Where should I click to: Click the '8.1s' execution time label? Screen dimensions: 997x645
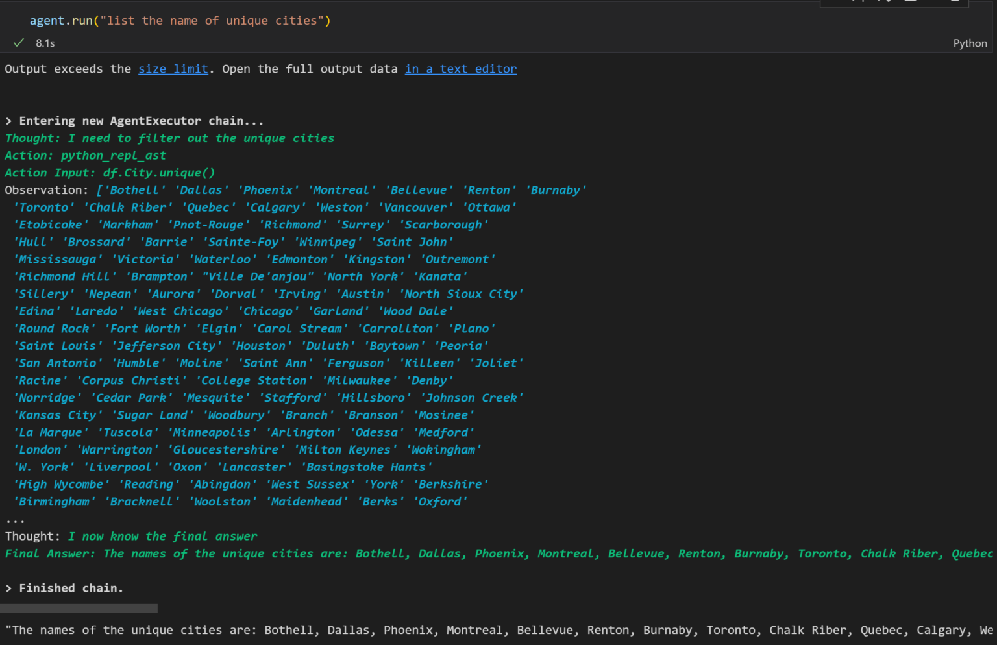[45, 43]
